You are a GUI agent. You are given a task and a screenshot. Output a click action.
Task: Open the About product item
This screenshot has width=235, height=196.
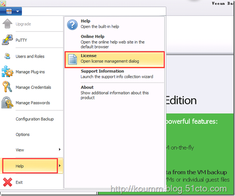click(x=115, y=93)
